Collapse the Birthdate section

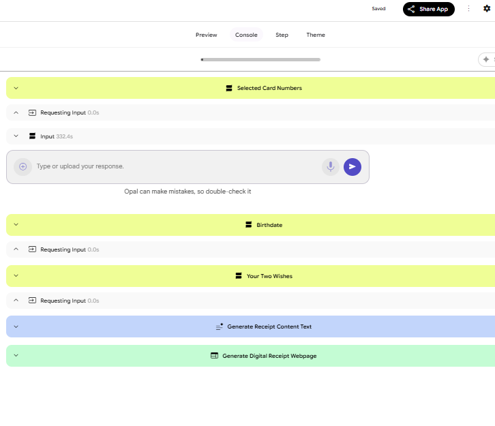[x=16, y=225]
